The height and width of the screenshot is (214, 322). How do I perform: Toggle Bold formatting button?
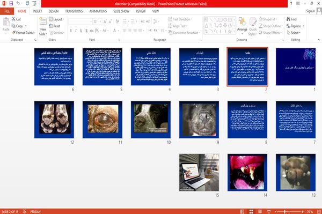pos(71,31)
